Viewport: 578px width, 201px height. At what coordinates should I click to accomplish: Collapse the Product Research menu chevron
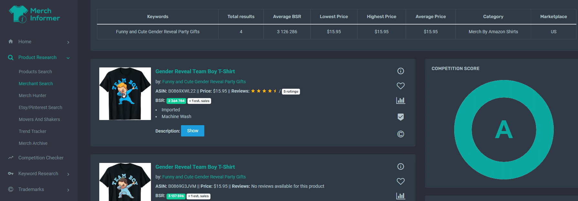click(68, 58)
